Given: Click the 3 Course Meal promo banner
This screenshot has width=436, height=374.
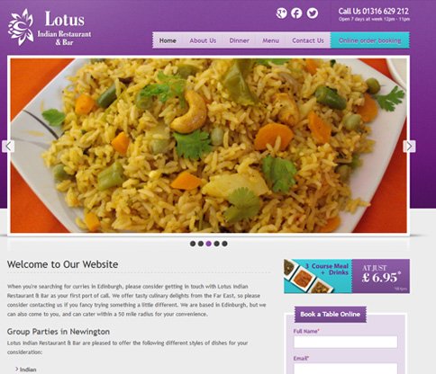Looking at the screenshot, I should [347, 276].
